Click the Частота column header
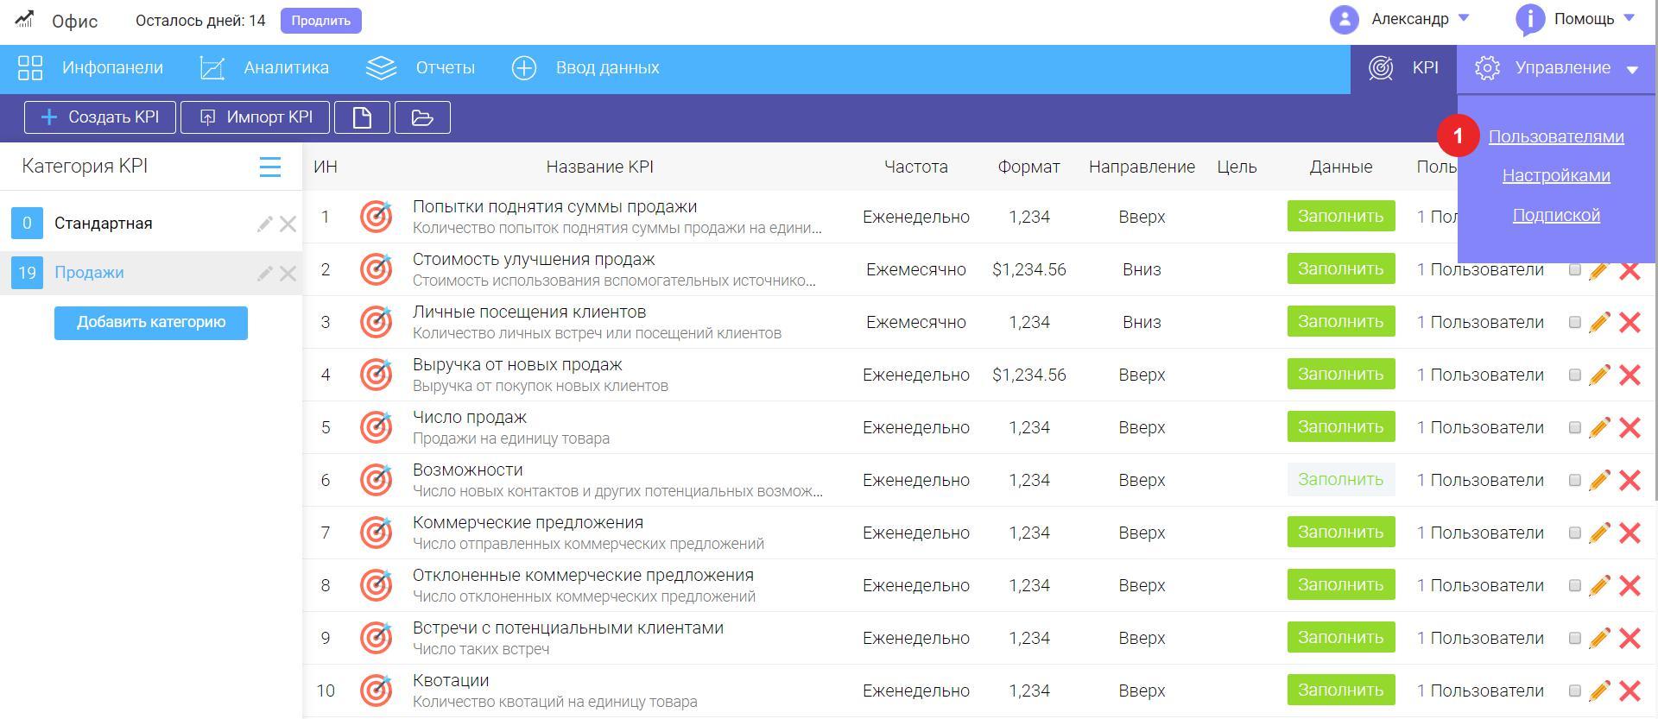Image resolution: width=1658 pixels, height=719 pixels. tap(916, 167)
